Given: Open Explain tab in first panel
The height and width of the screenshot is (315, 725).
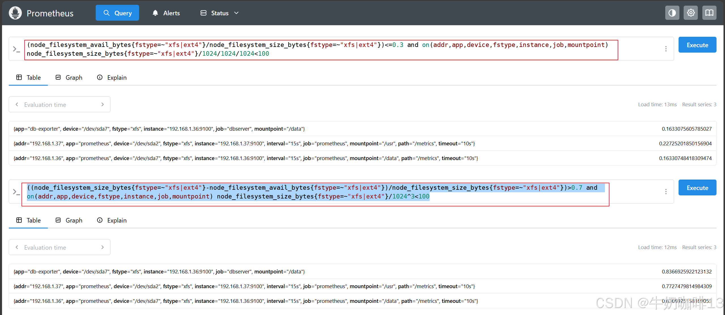Looking at the screenshot, I should tap(112, 77).
